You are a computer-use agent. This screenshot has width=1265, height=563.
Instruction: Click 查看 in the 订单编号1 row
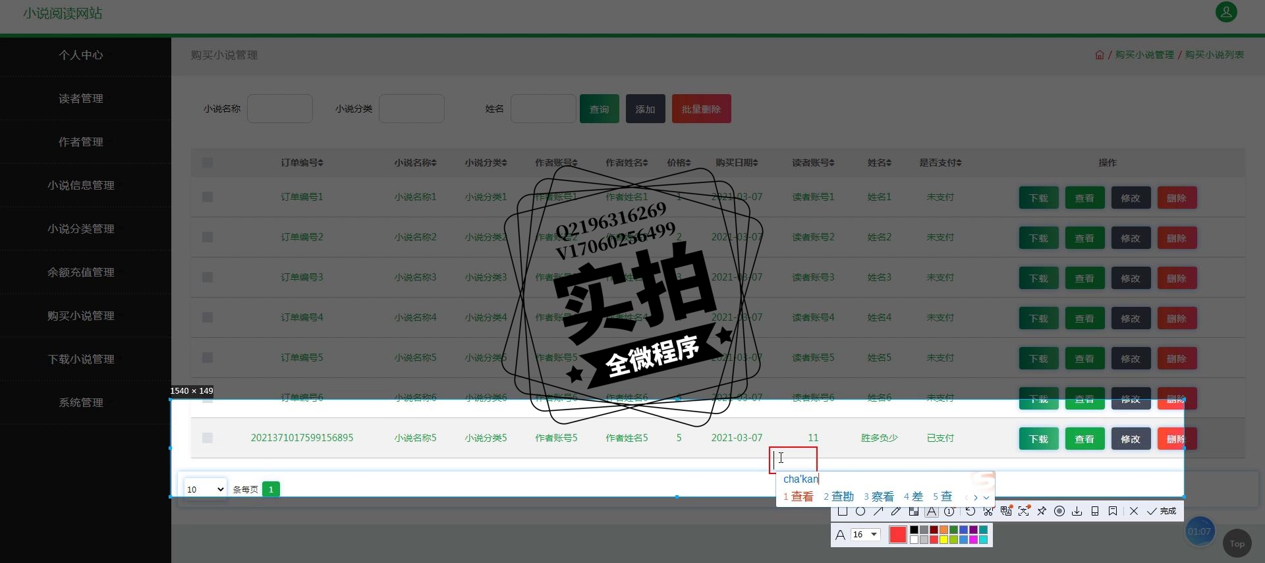pyautogui.click(x=1085, y=198)
